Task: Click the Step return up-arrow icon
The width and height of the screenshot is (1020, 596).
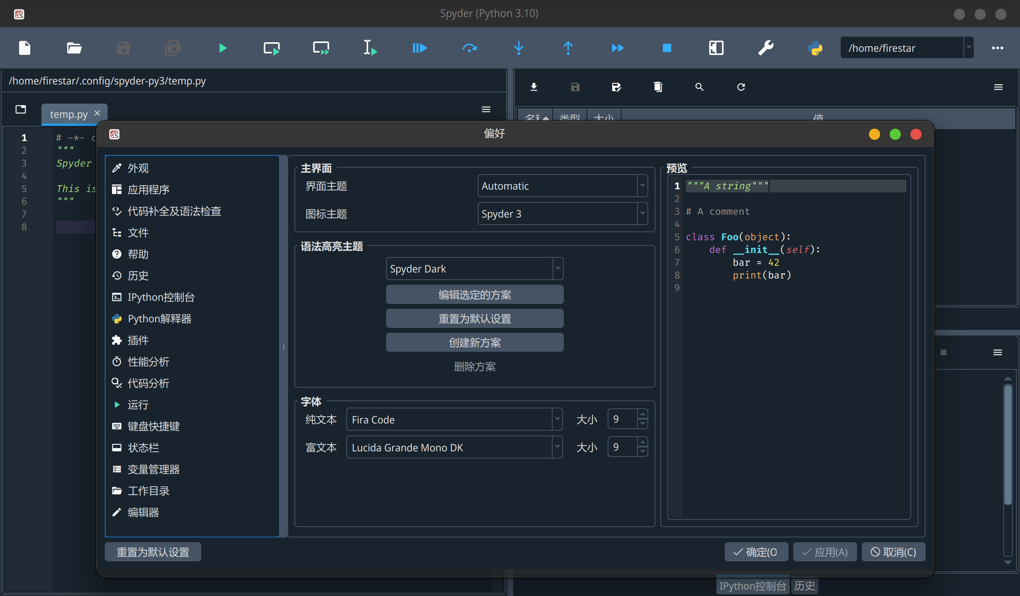Action: [x=568, y=48]
